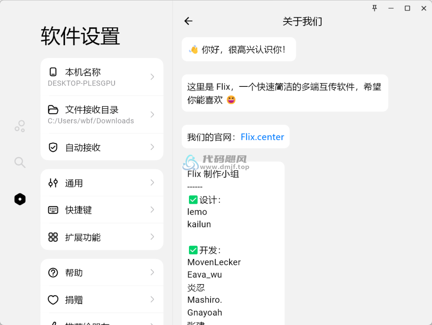Minimize the Flix window
The image size is (432, 325).
[391, 8]
